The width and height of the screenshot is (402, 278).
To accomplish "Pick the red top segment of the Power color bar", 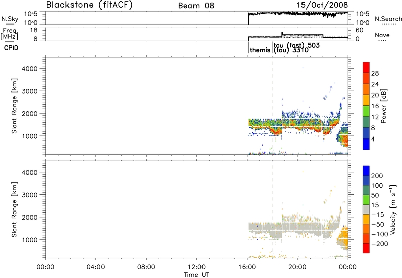I will 366,68.
